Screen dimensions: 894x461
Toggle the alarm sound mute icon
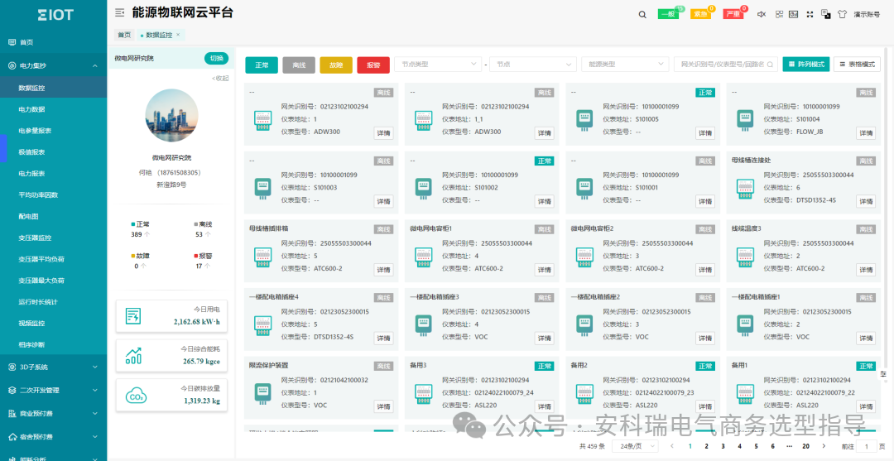tap(762, 14)
